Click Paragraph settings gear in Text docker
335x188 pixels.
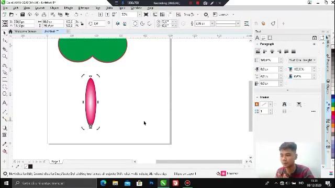(x=314, y=44)
